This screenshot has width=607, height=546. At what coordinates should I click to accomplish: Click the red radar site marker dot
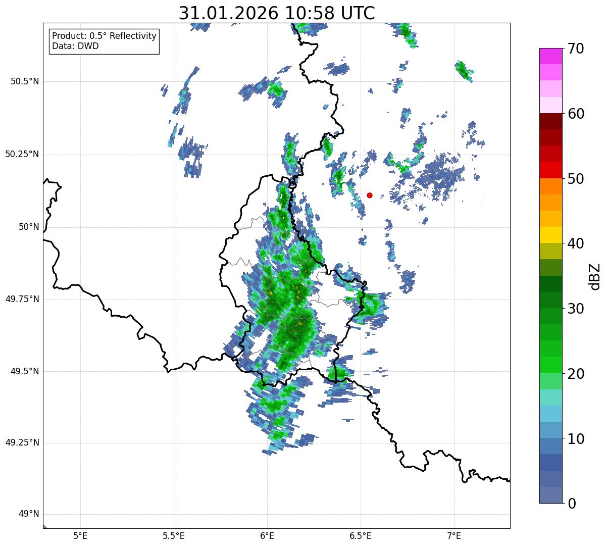pyautogui.click(x=370, y=195)
